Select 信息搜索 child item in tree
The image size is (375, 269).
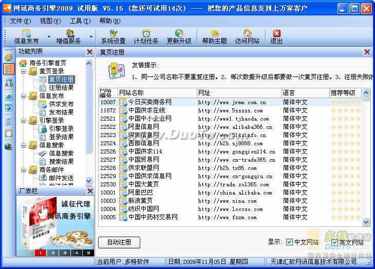[61, 153]
